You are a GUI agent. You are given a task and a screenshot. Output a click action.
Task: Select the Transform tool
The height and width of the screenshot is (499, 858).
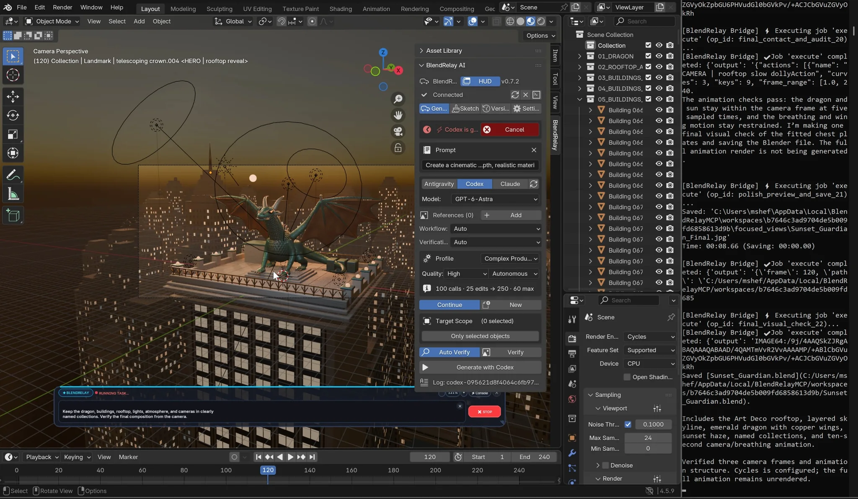[13, 153]
